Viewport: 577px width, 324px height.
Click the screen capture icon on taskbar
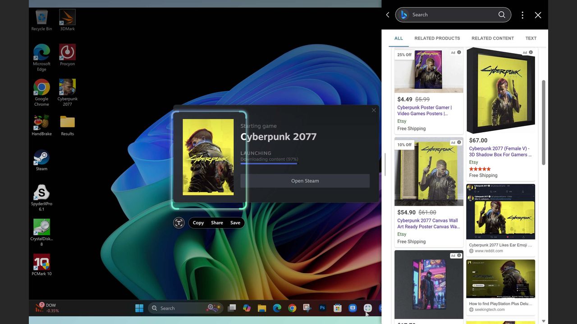coord(368,308)
